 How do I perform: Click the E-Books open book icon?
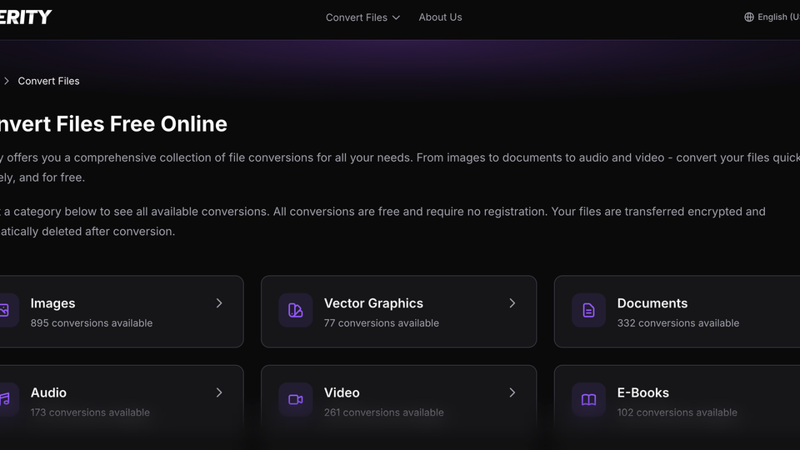[x=588, y=400]
